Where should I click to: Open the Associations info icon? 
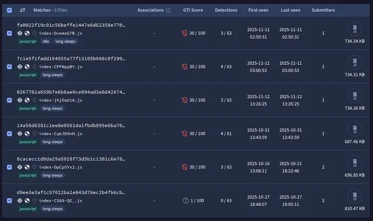coord(168,10)
